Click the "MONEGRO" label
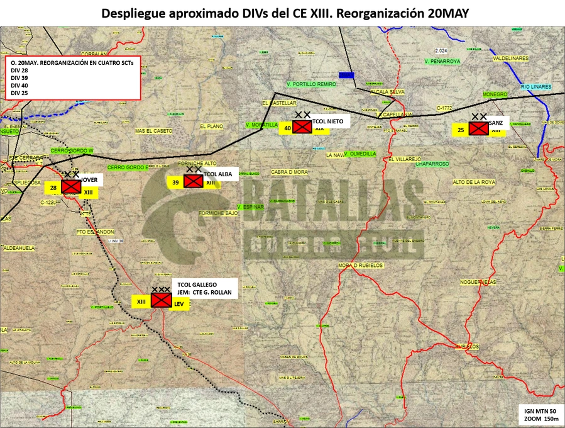565x428 pixels. pyautogui.click(x=495, y=94)
